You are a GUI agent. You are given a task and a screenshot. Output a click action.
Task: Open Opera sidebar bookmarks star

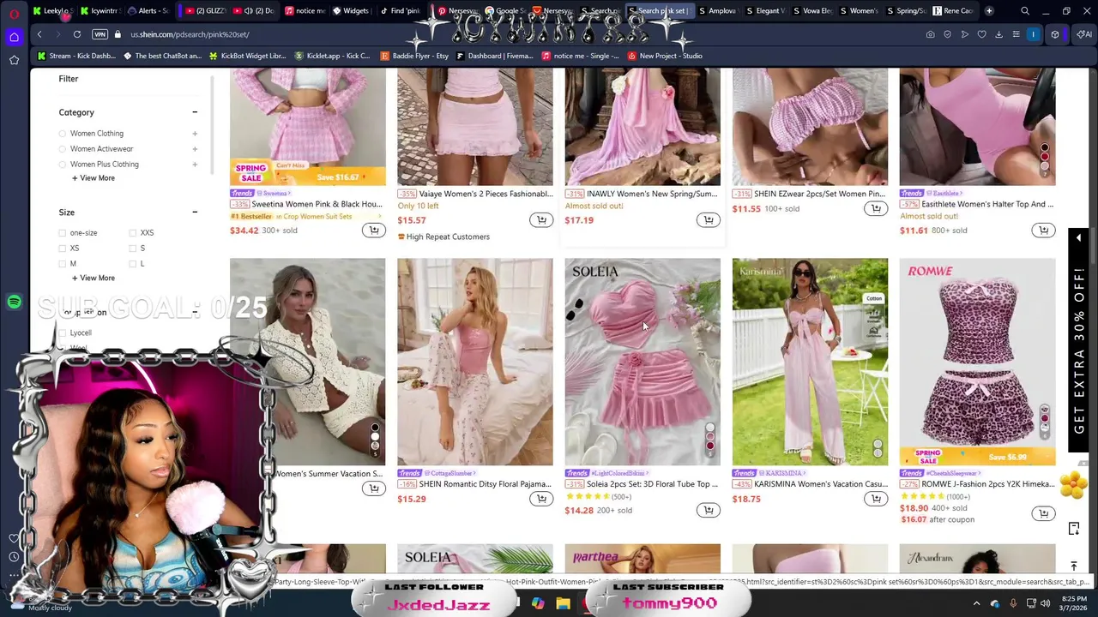(14, 60)
